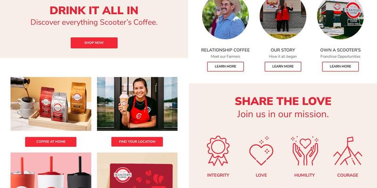Viewport: 377px width, 188px height.
Task: Click the Drink It All In heading
Action: click(94, 10)
